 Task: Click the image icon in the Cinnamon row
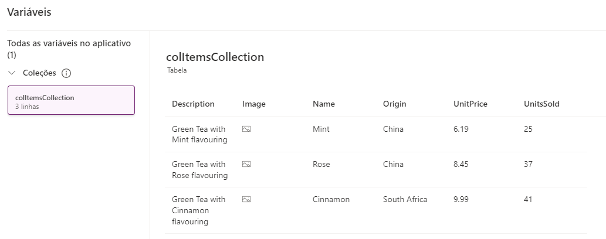[x=246, y=200]
